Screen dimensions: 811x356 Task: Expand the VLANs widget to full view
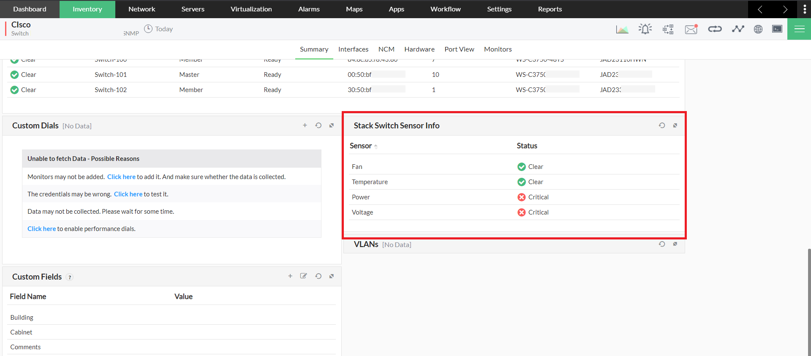click(675, 244)
